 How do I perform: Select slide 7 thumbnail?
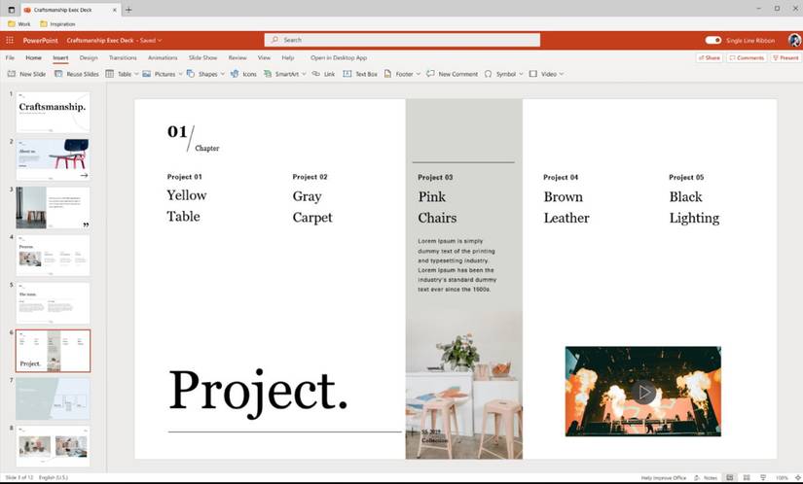(x=53, y=398)
